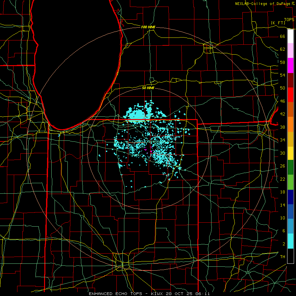Click the '22' legend value
The height and width of the screenshot is (296, 296).
[283, 179]
